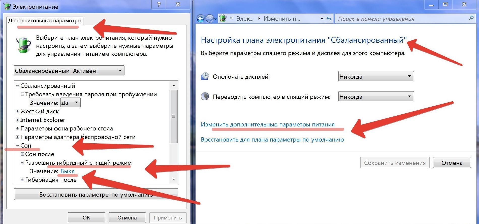This screenshot has height=224, width=479.
Task: Click the battery icon in the Электропитание title bar
Action: tap(7, 6)
